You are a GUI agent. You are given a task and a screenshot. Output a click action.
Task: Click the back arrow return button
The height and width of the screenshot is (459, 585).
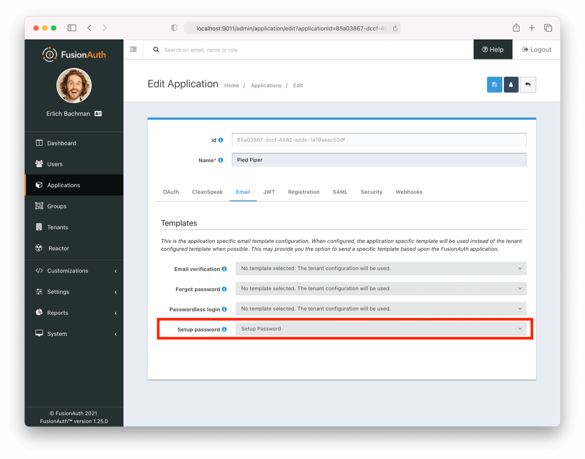(x=528, y=85)
